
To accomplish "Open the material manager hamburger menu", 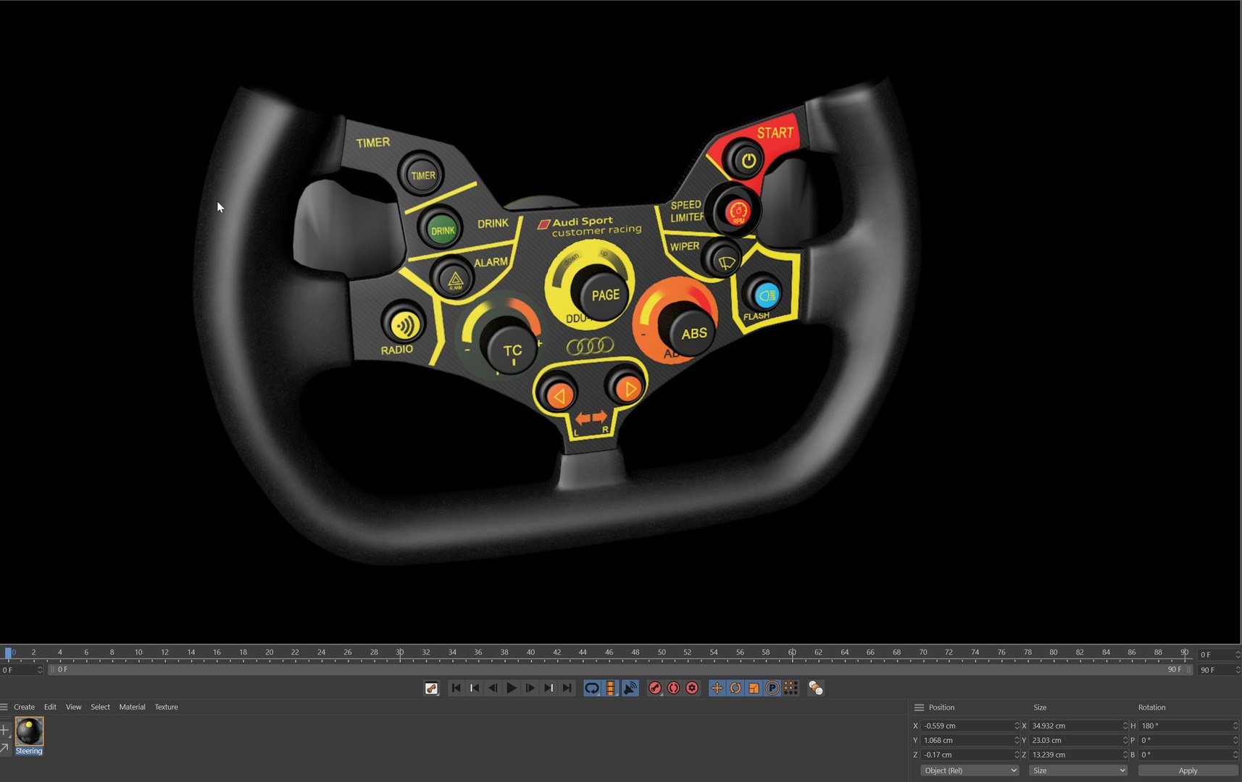I will tap(4, 707).
